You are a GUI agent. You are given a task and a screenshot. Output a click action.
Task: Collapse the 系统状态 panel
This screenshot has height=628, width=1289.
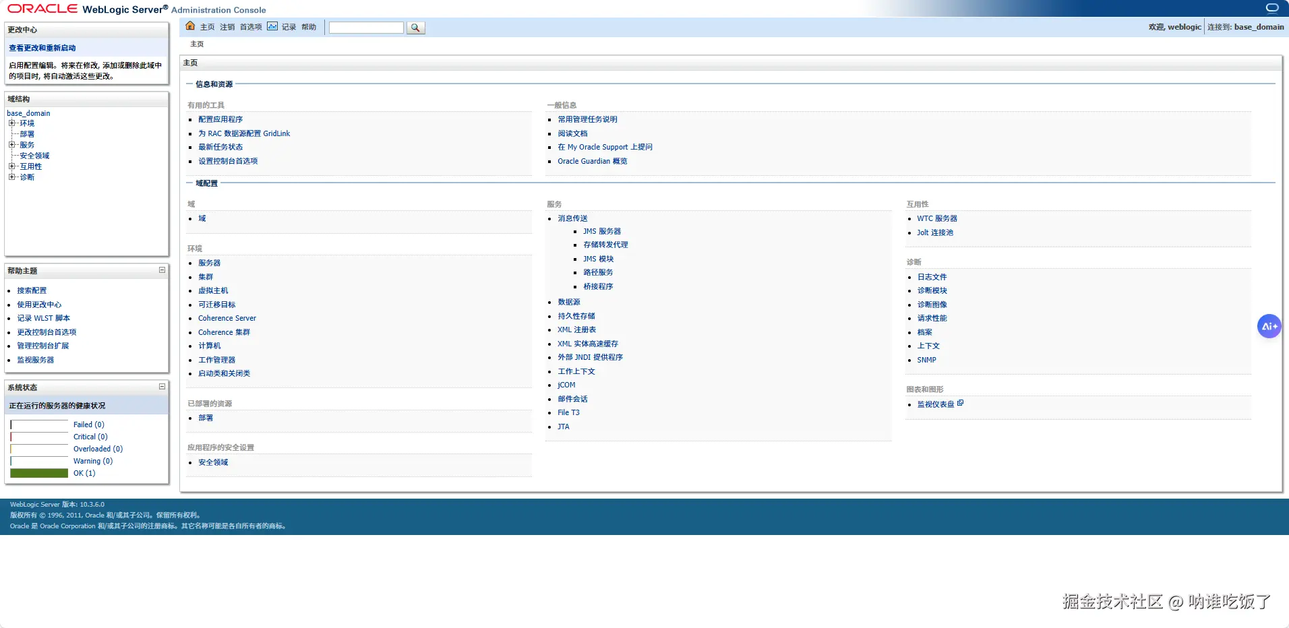[162, 387]
